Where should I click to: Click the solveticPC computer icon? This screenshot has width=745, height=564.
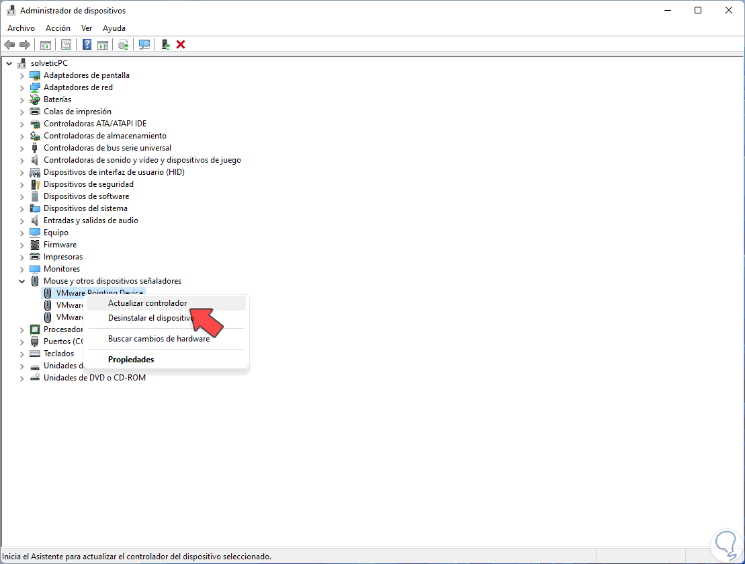[22, 63]
